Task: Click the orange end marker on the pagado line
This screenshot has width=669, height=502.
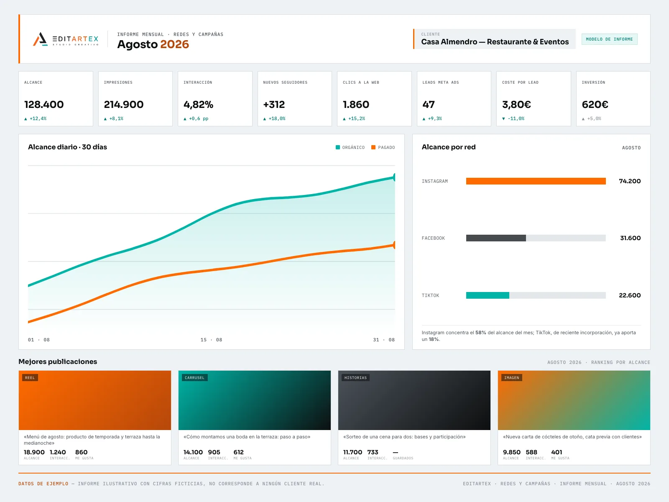Action: click(x=394, y=245)
